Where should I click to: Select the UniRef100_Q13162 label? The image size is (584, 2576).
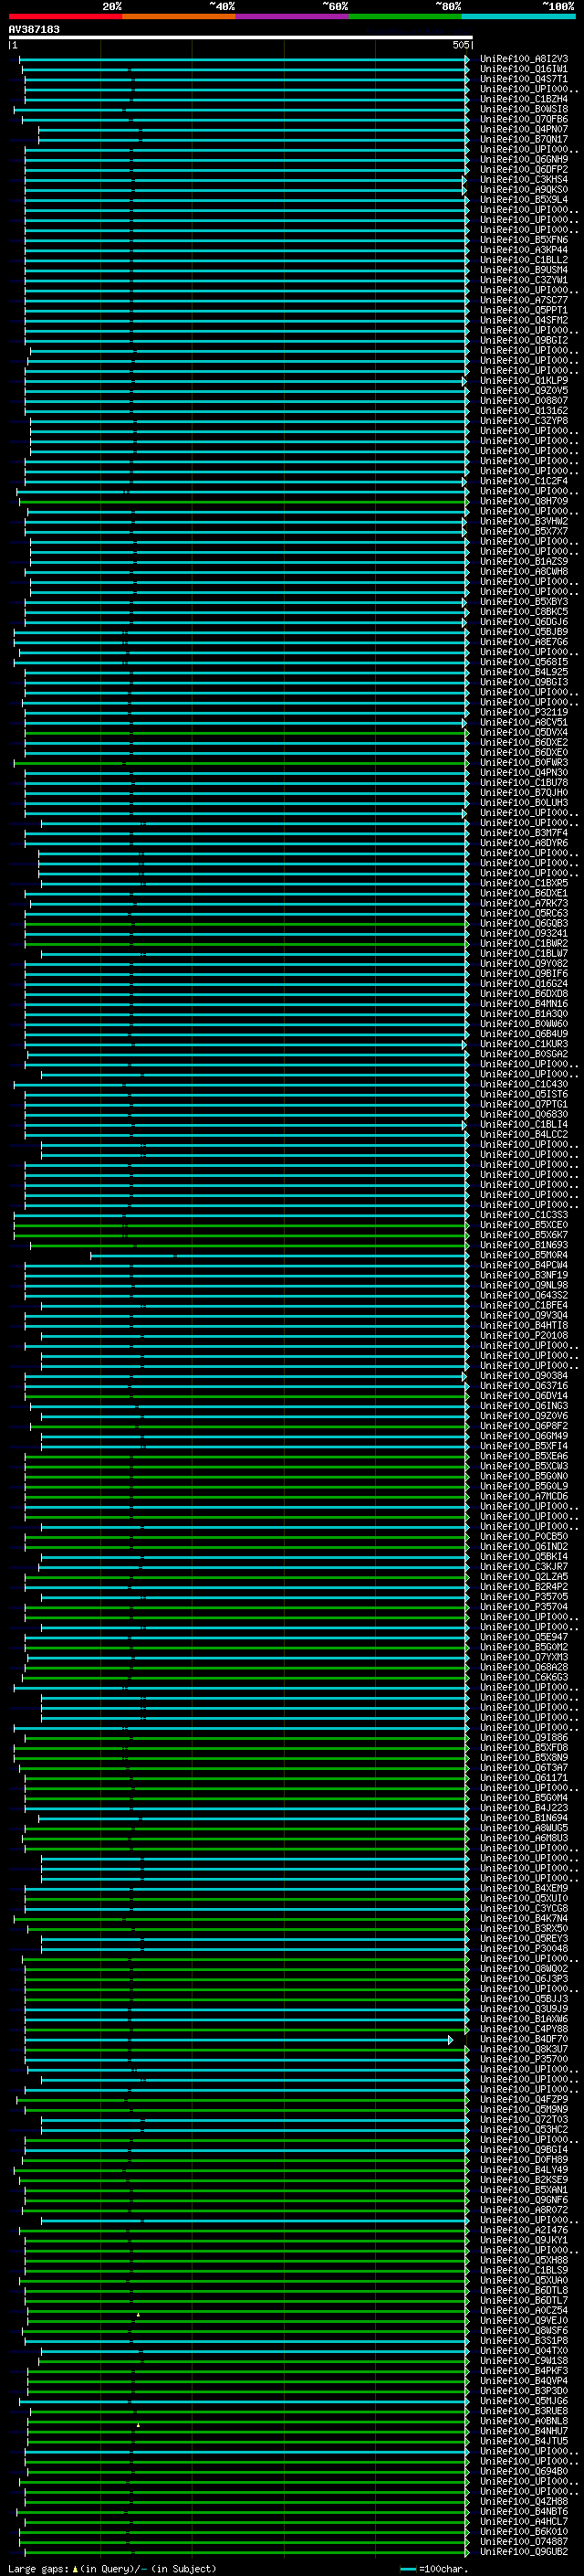(524, 411)
